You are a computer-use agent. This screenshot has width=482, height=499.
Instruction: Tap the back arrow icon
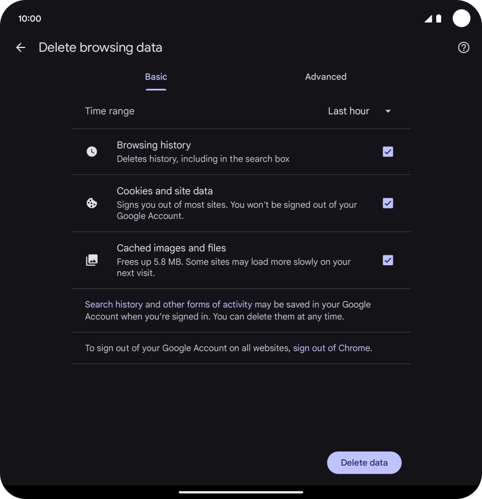point(21,47)
